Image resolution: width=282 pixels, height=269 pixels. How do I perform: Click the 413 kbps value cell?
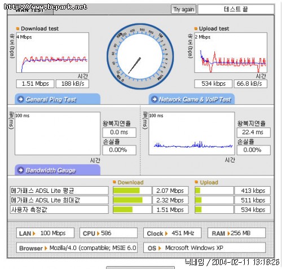click(x=253, y=191)
